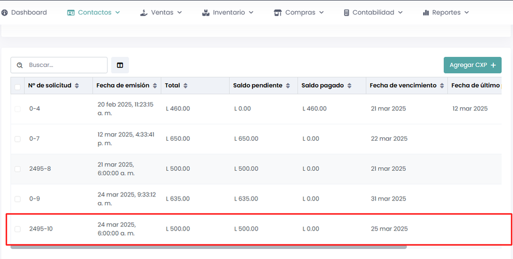The image size is (513, 259).
Task: Sort by Saldo pagado arrows
Action: point(349,86)
